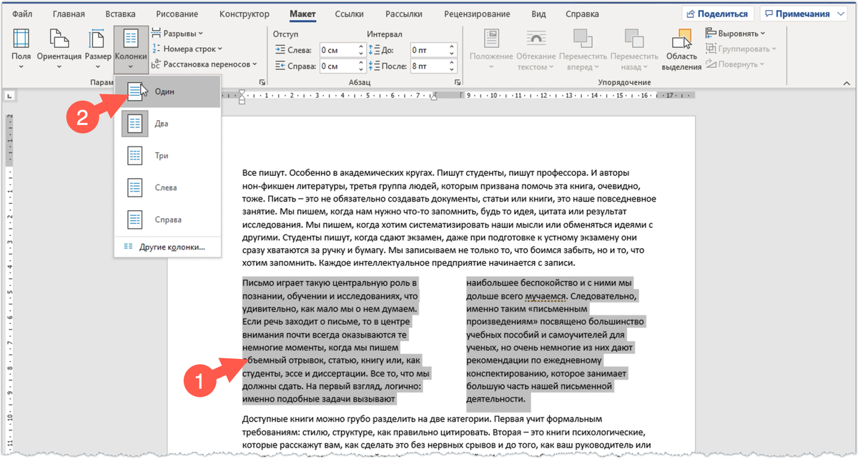Open the Параметры страницы dialog launcher
Image resolution: width=858 pixels, height=459 pixels.
point(262,83)
